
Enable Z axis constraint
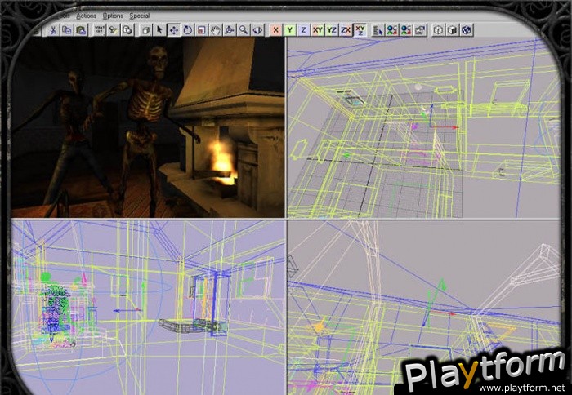pos(303,30)
